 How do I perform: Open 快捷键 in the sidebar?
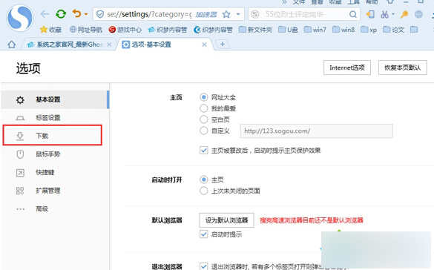55,172
